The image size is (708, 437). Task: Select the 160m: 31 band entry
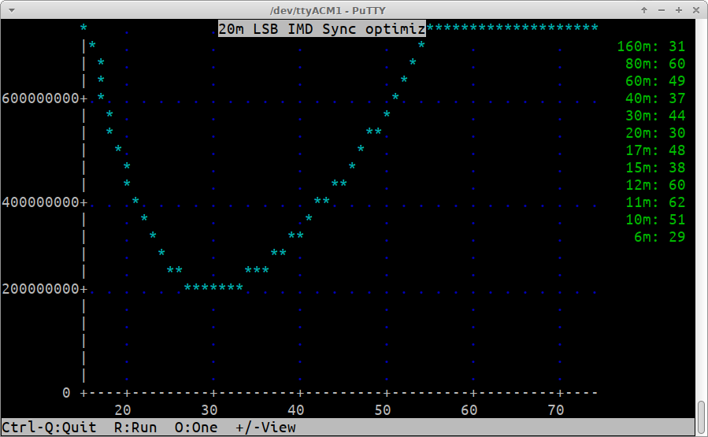click(651, 46)
